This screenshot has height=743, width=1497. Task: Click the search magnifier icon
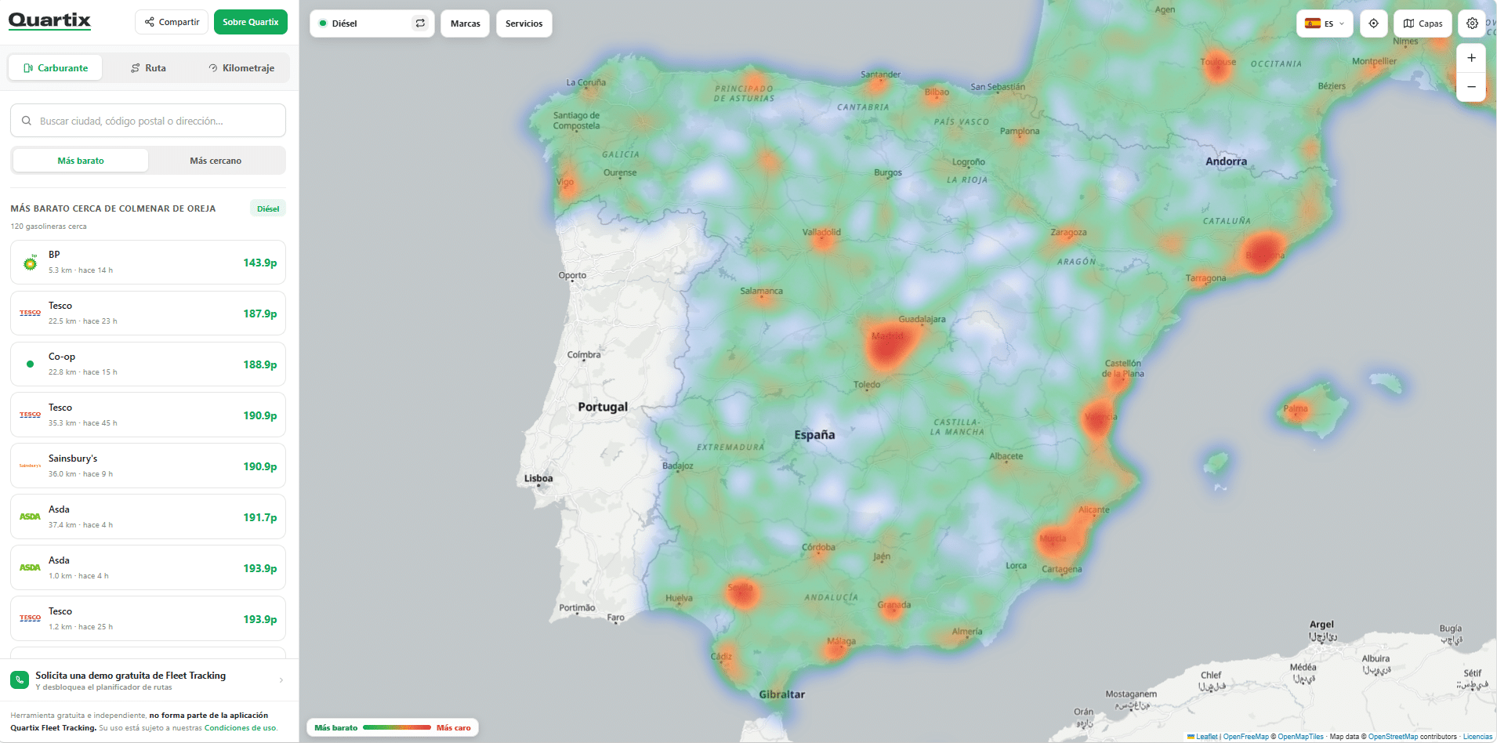point(27,121)
